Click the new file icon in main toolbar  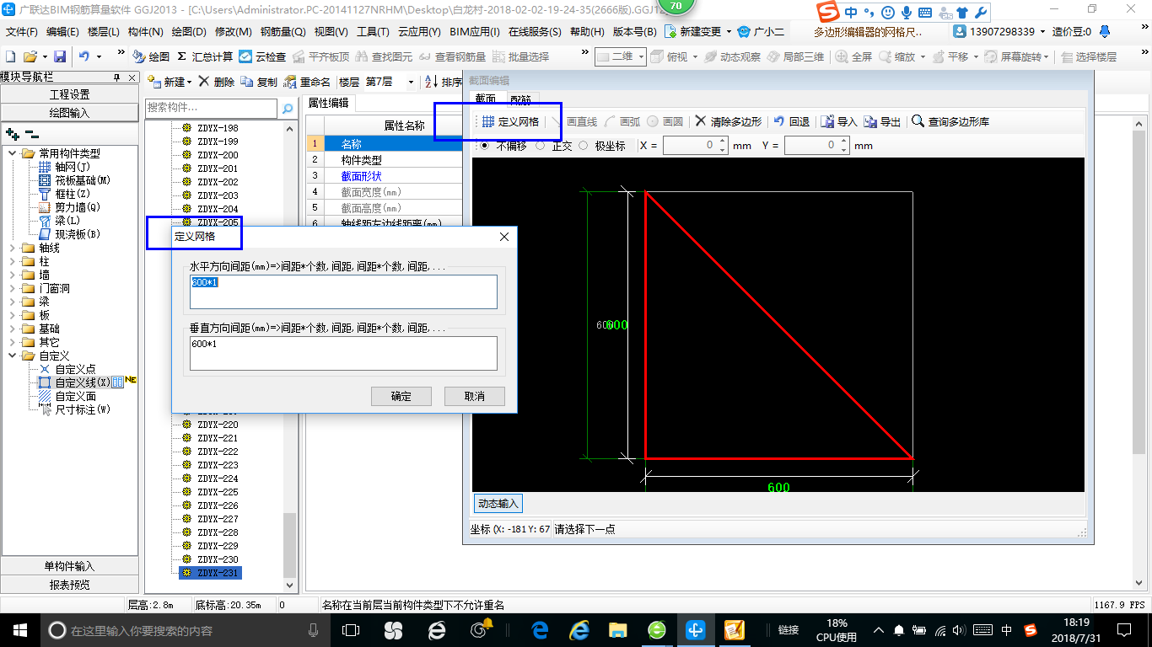pyautogui.click(x=10, y=56)
